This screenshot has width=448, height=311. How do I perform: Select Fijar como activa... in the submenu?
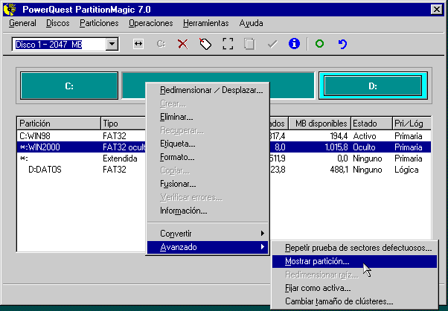tap(354, 288)
